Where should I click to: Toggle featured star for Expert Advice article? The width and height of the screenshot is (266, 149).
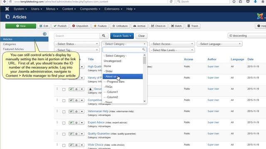click(76, 123)
